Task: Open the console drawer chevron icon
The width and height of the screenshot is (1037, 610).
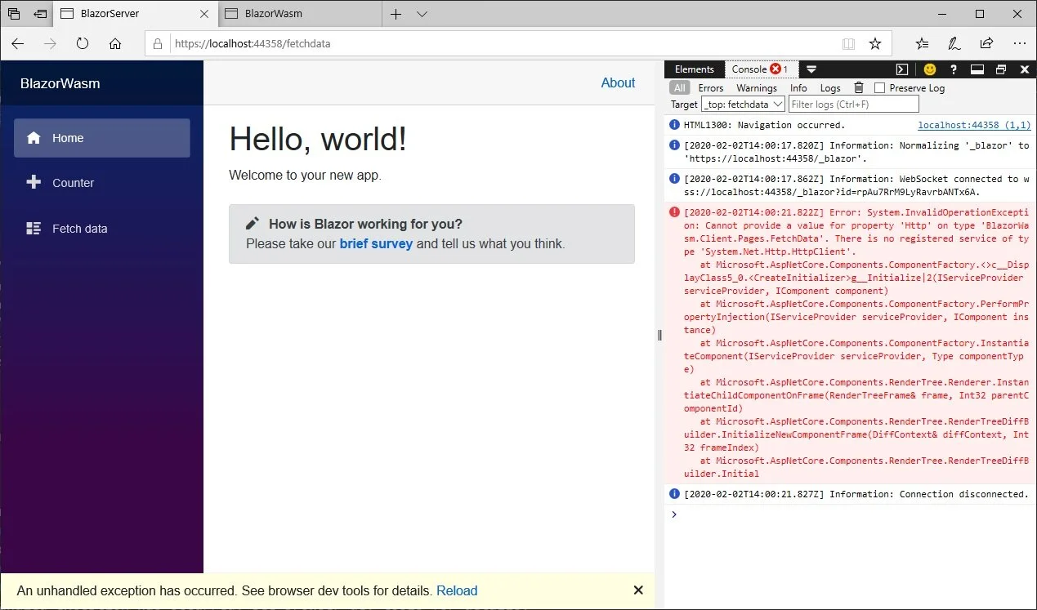Action: [810, 69]
